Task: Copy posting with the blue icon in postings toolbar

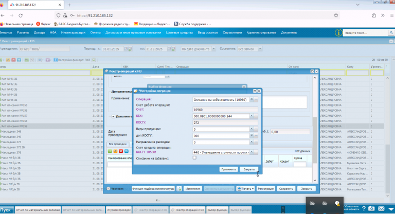Action: click(x=127, y=151)
